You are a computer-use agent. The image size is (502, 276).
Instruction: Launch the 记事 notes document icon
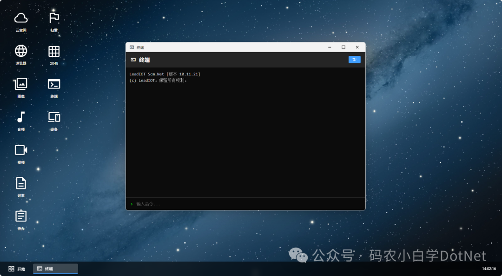[x=21, y=187]
